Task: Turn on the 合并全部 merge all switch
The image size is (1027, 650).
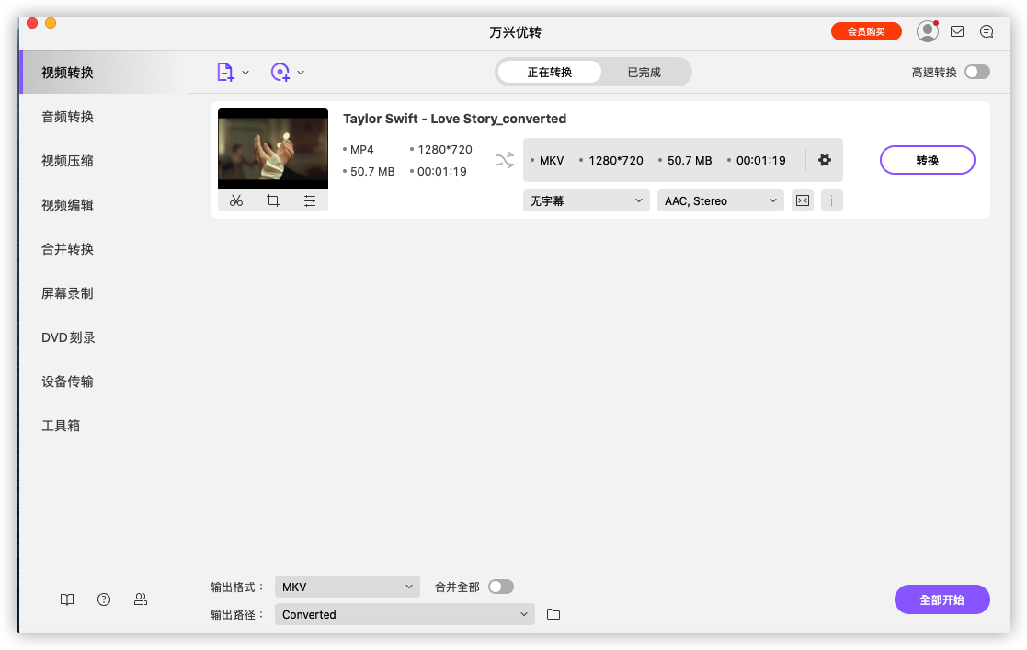Action: 501,586
